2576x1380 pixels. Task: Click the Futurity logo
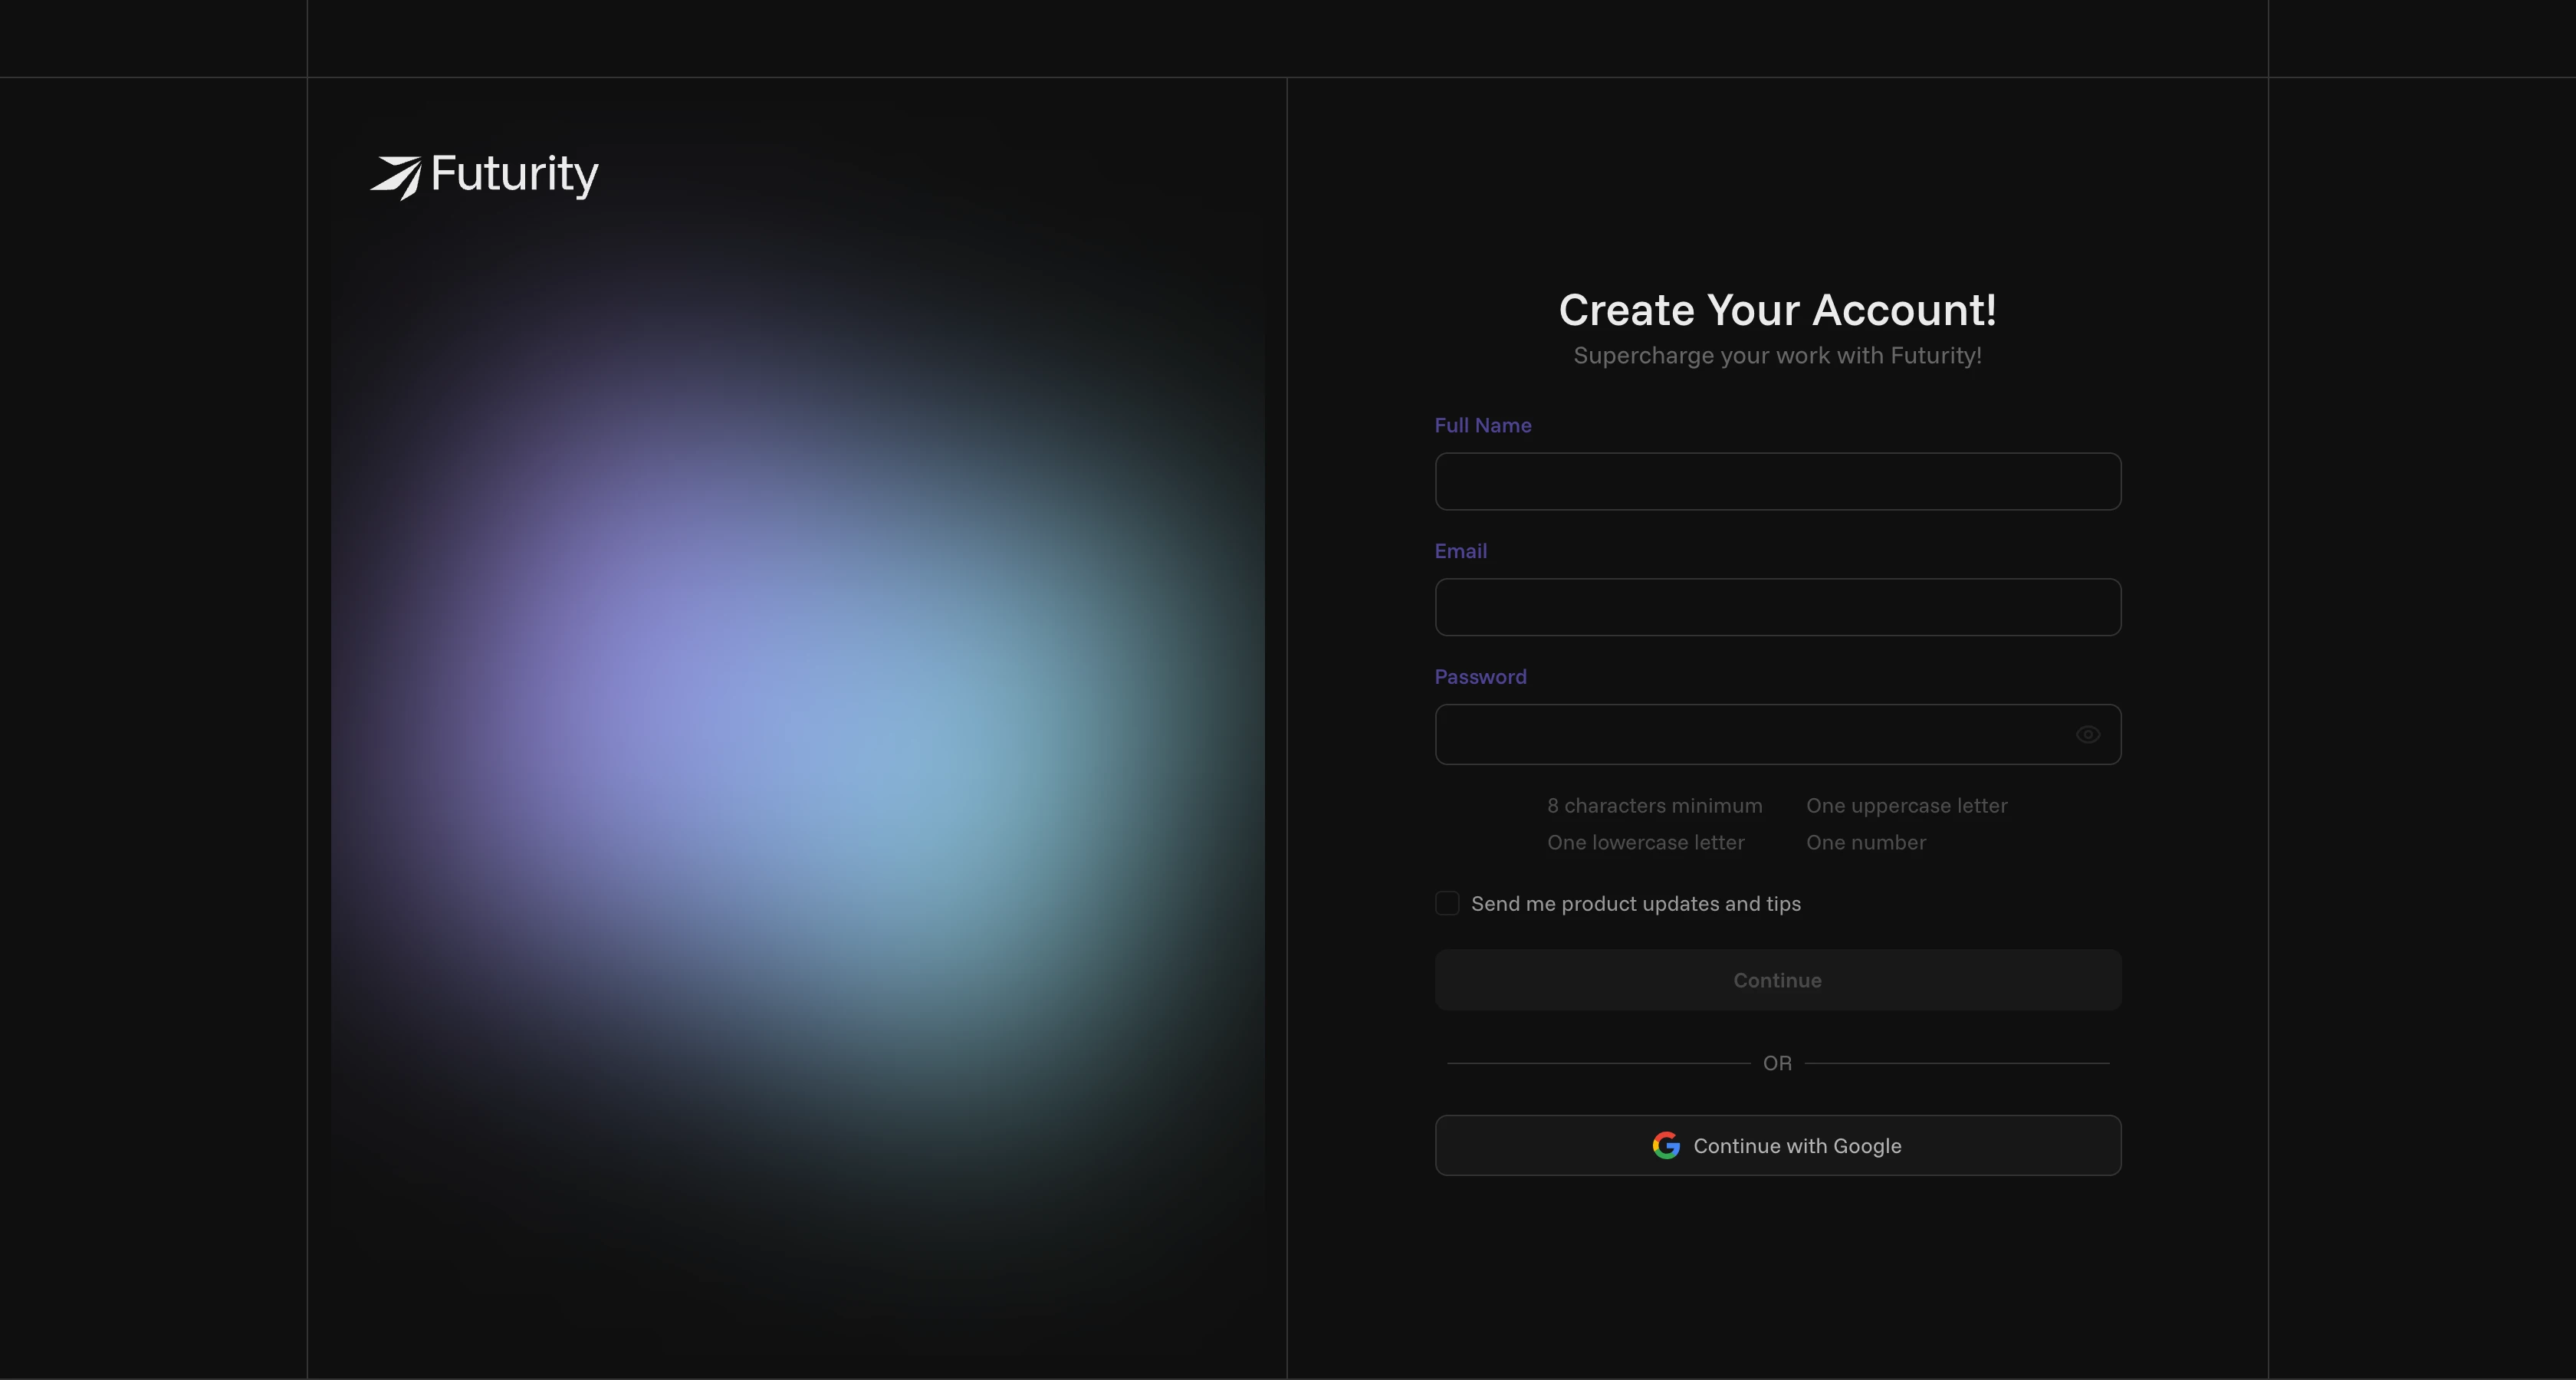484,176
